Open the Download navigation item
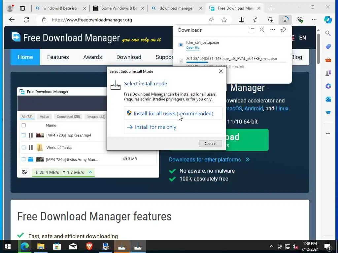The width and height of the screenshot is (338, 253). pos(129,57)
